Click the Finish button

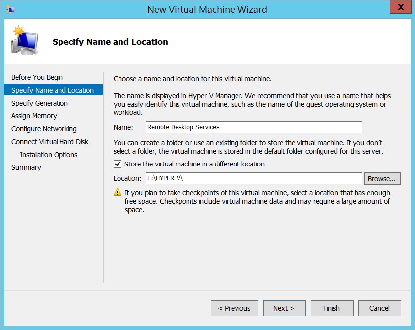tap(332, 308)
